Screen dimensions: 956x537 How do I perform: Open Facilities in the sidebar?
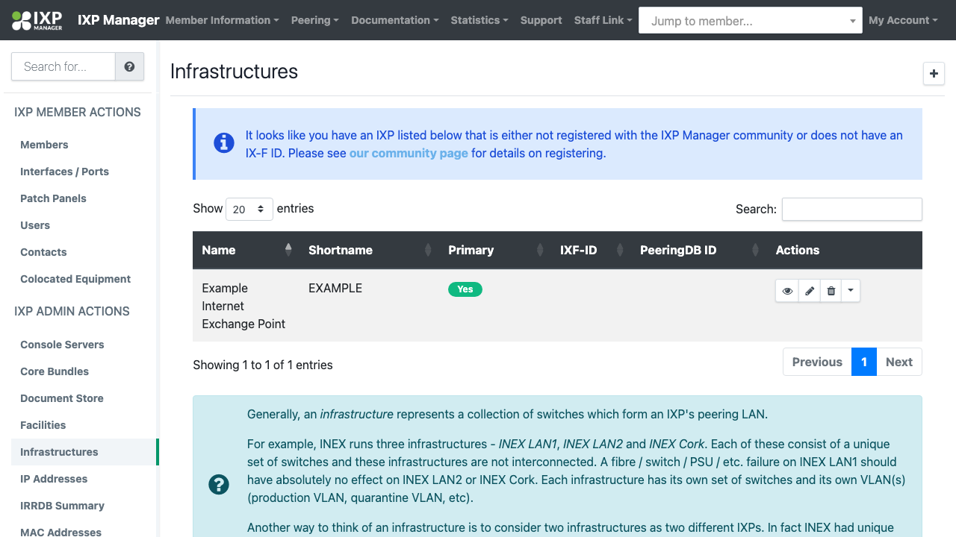43,425
